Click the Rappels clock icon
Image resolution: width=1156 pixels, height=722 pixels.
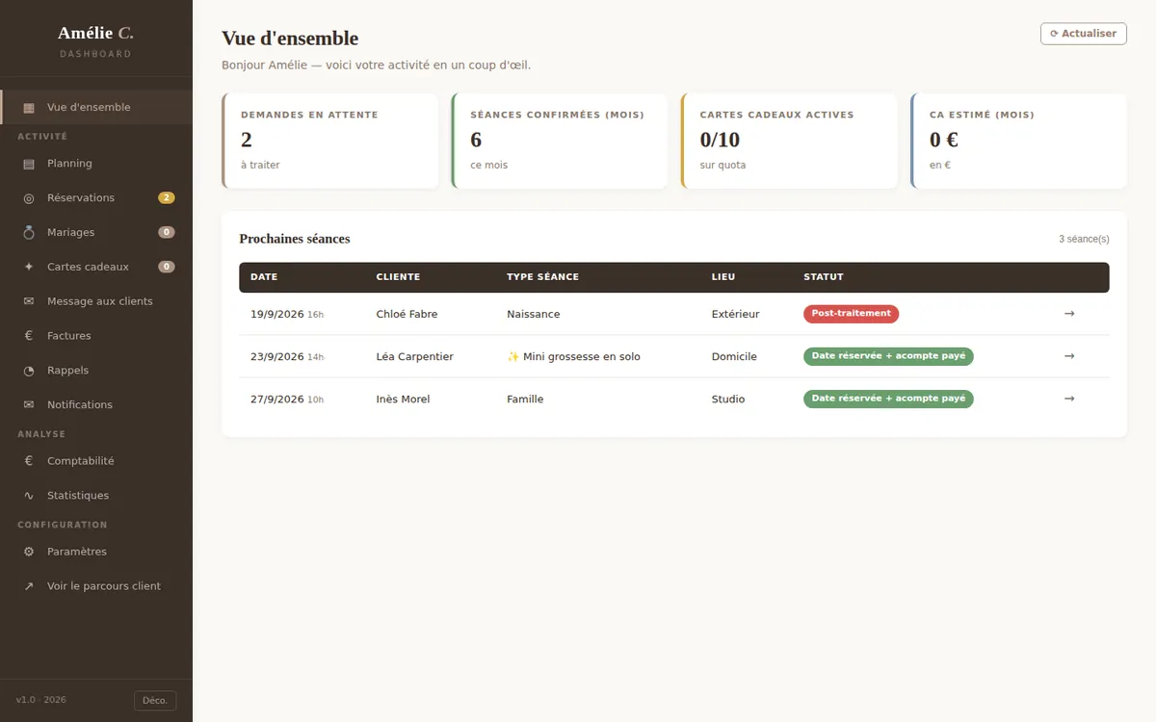[x=29, y=371]
